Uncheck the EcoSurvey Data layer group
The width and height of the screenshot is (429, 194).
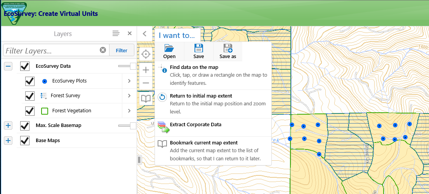coord(25,66)
